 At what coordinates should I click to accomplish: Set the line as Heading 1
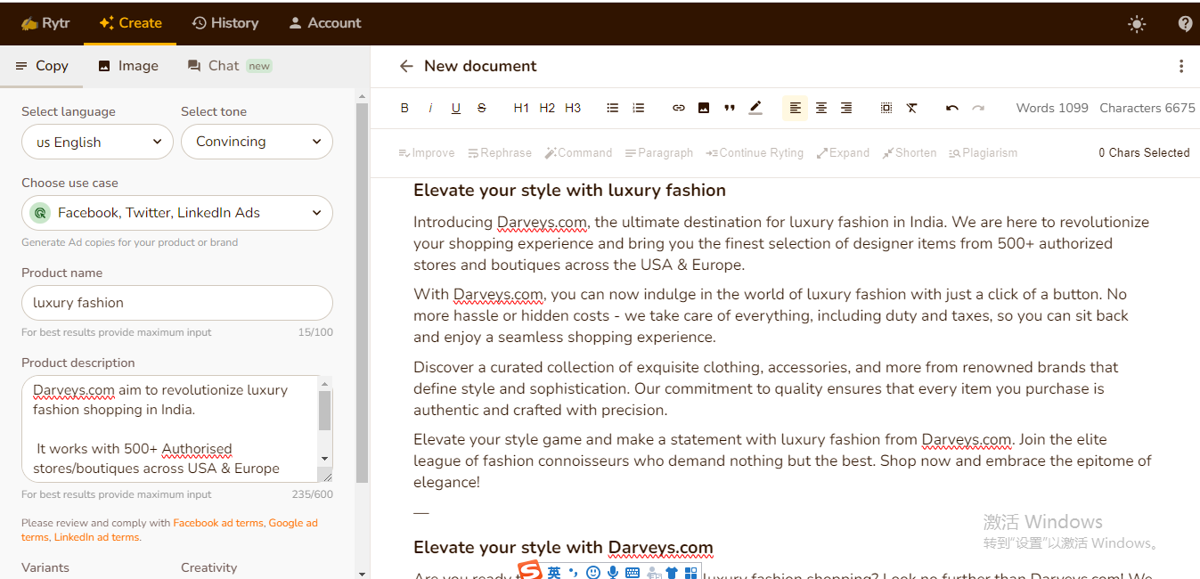coord(521,108)
